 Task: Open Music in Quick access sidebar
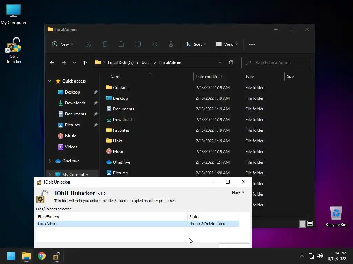[x=70, y=136]
